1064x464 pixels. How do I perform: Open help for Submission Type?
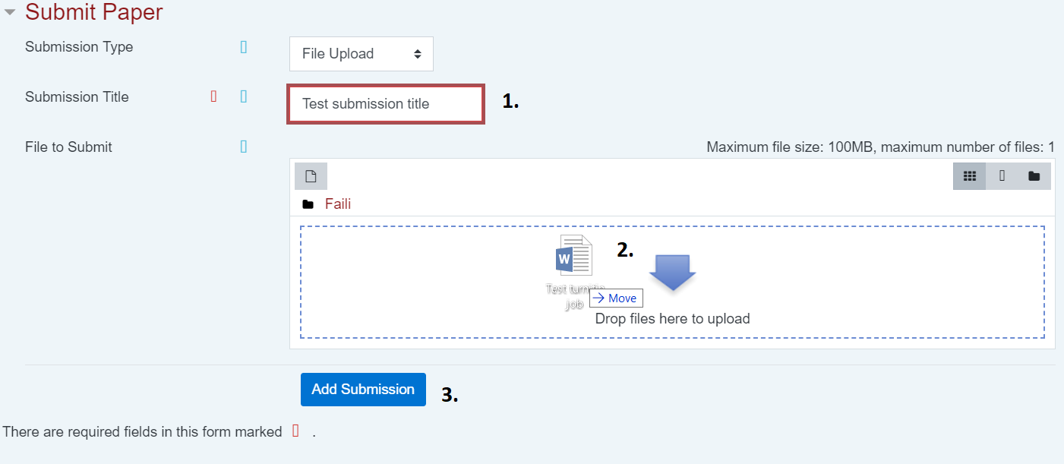click(244, 47)
